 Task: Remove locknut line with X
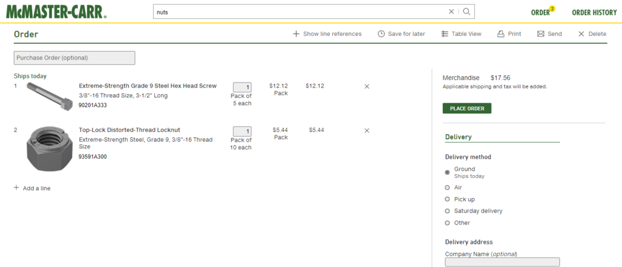366,130
